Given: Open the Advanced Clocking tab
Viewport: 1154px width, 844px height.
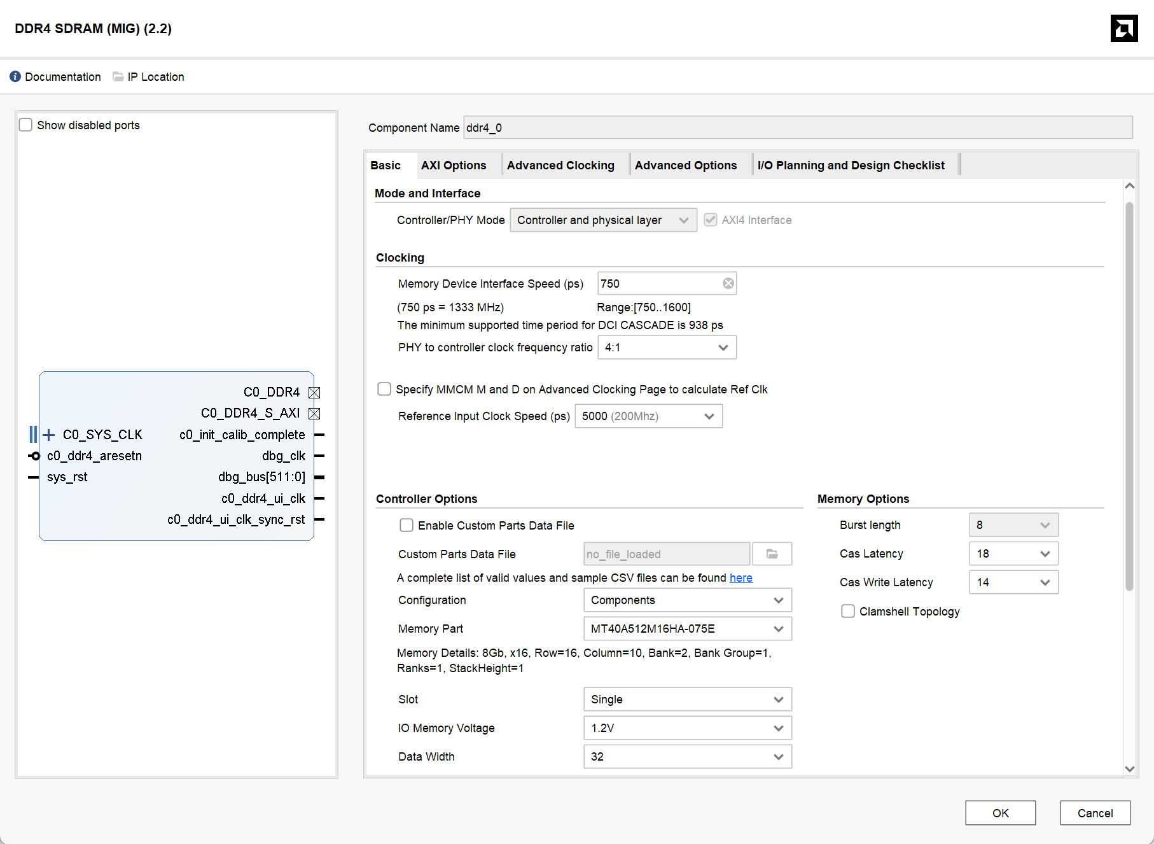Looking at the screenshot, I should [x=560, y=165].
